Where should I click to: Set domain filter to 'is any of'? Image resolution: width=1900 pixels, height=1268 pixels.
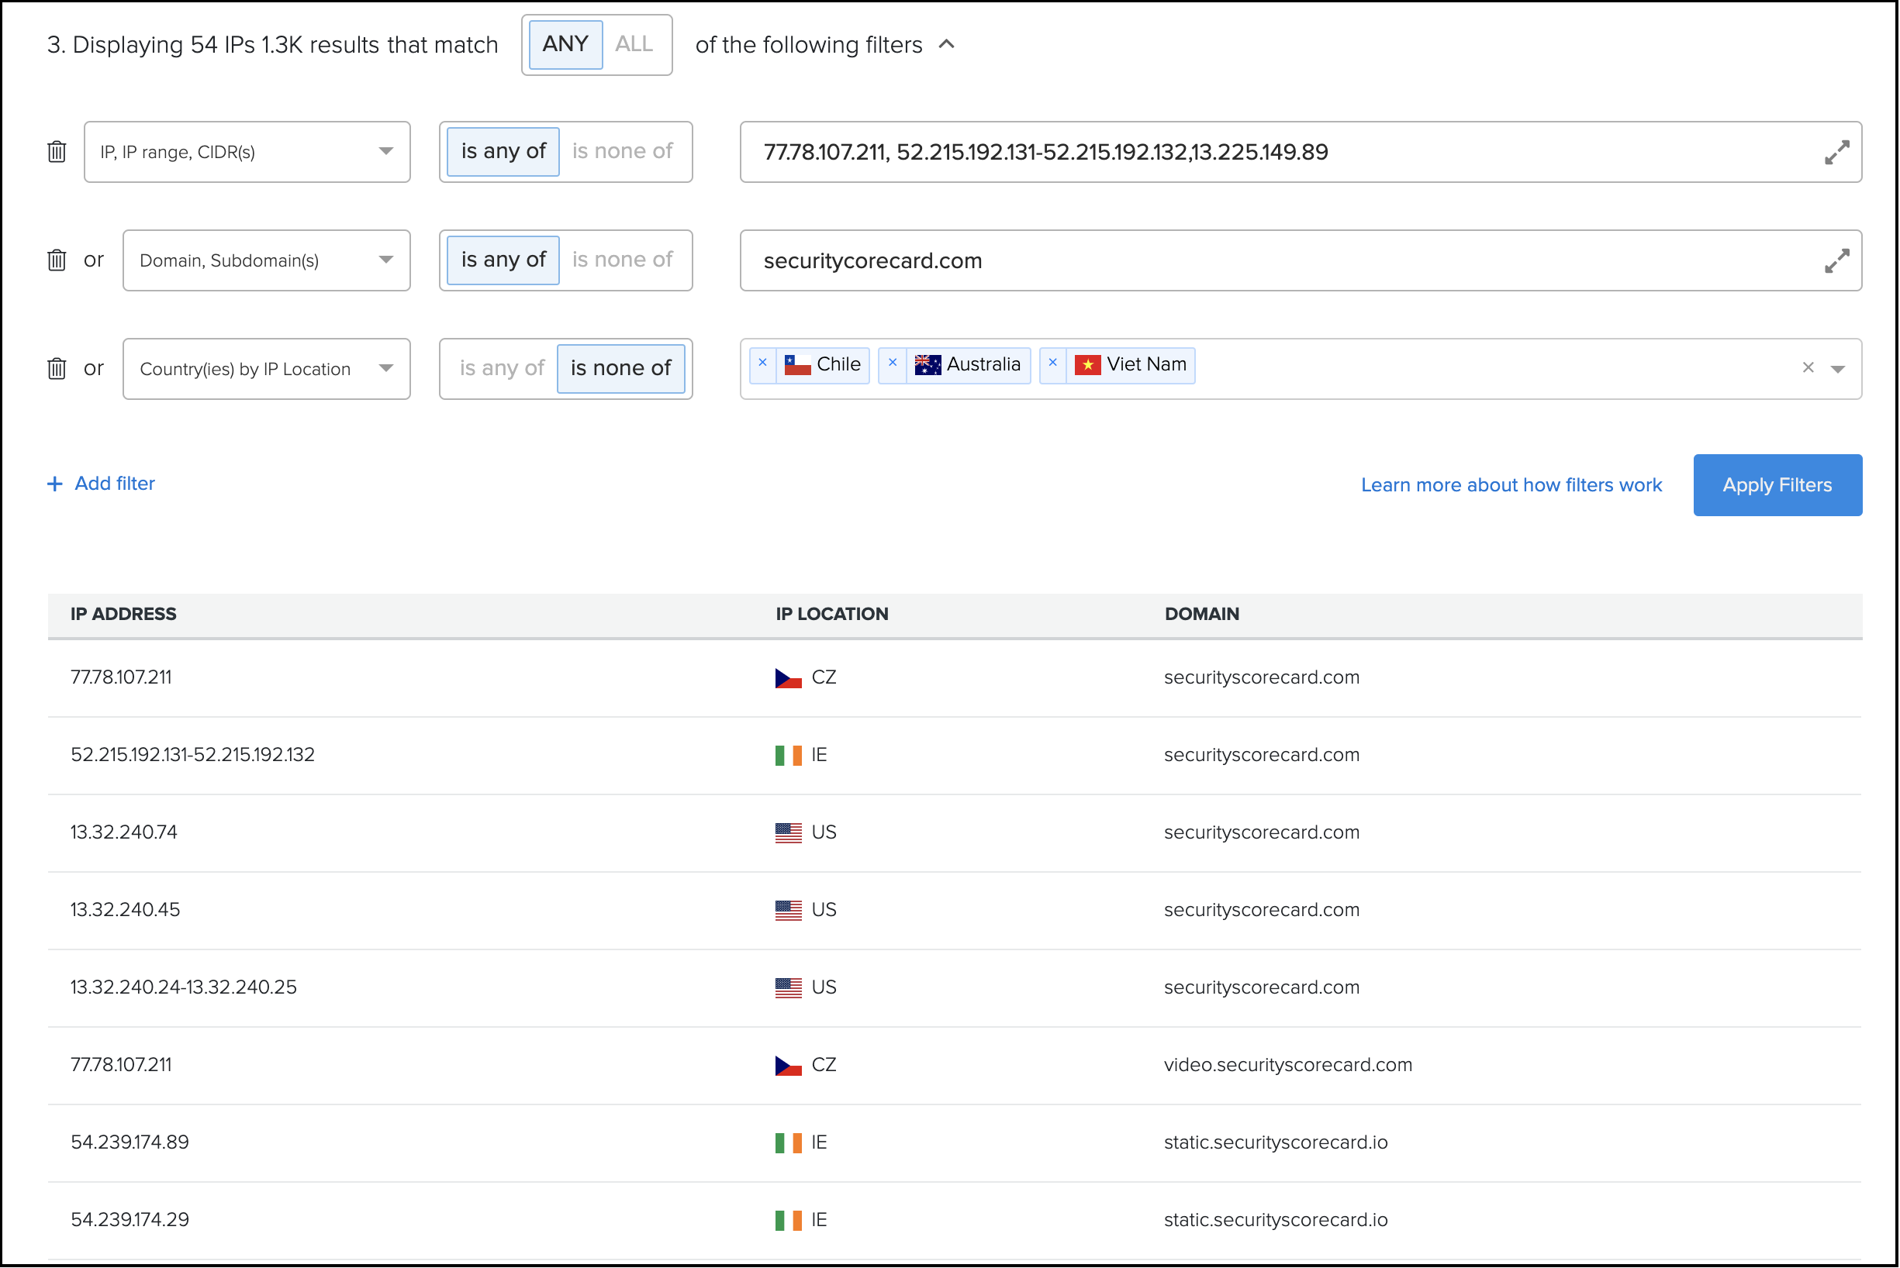(x=503, y=260)
